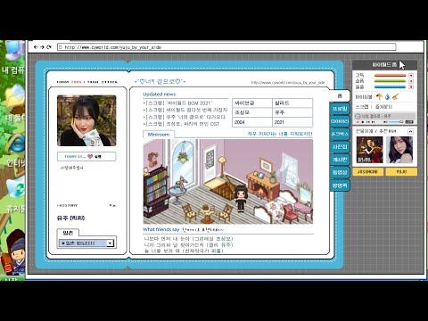The width and height of the screenshot is (428, 321).
Task: Open the 쥬크박스 tab
Action: pyautogui.click(x=340, y=134)
